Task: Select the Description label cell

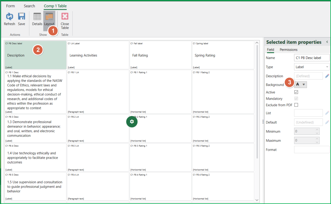Action: (35, 55)
